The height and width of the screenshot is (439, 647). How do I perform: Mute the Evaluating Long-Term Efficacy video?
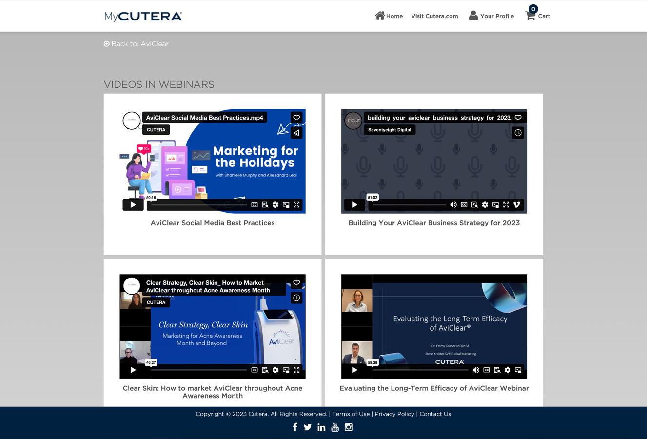coord(476,370)
